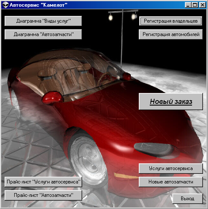Image resolution: width=208 pixels, height=209 pixels.
Task: Open Регистрация автомобилей form
Action: [171, 34]
